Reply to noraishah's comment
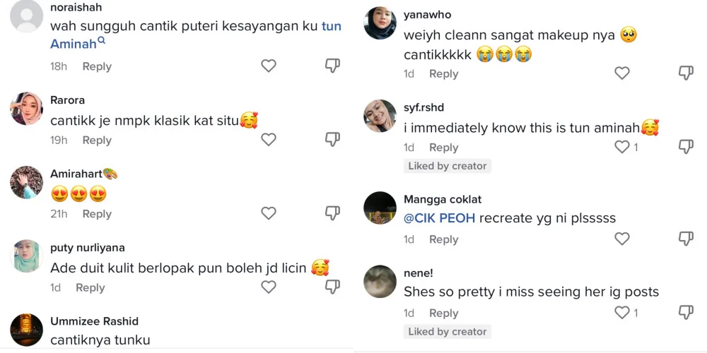This screenshot has height=353, width=707. (97, 66)
